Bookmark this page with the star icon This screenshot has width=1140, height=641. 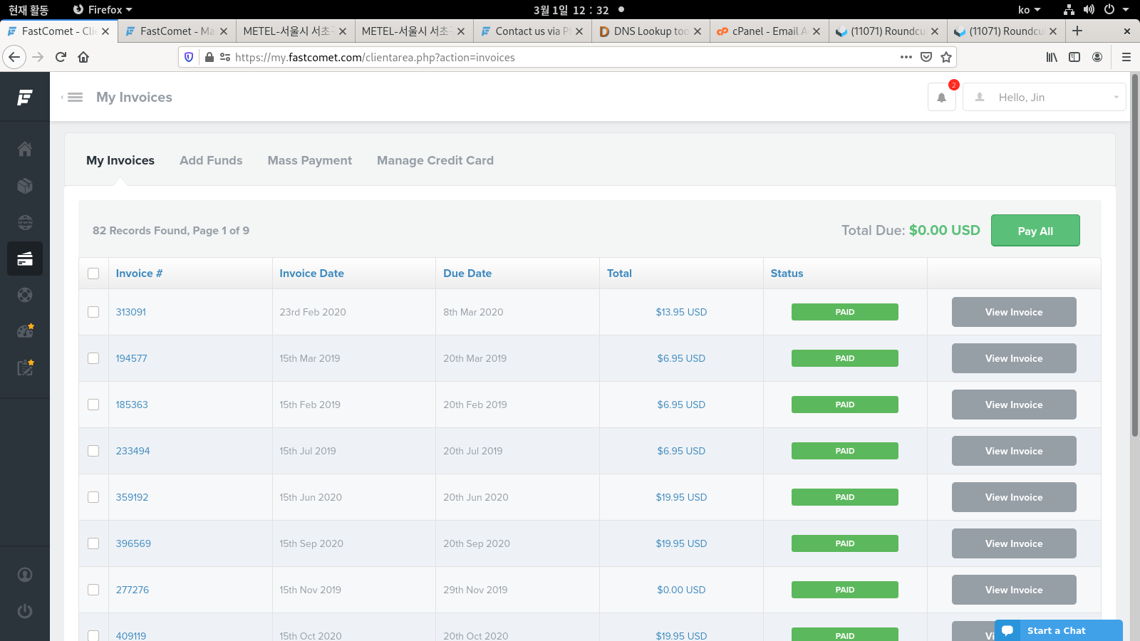946,57
